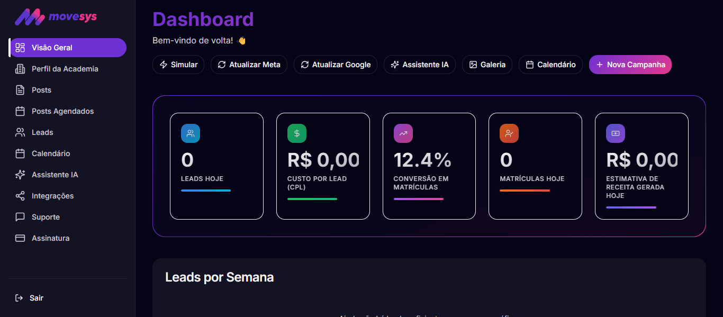723x317 pixels.
Task: Click the purple banknote revenue estimate icon
Action: pos(616,133)
